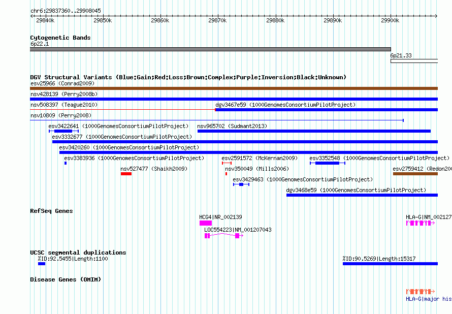This screenshot has height=314, width=452.
Task: Click the segmental duplication bar, length 15317
Action: point(391,264)
